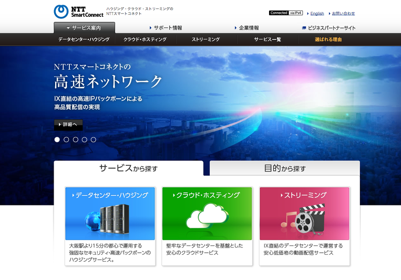Select the fifth carousel slide dot
Screen dimensions: 401x280
pyautogui.click(x=93, y=139)
